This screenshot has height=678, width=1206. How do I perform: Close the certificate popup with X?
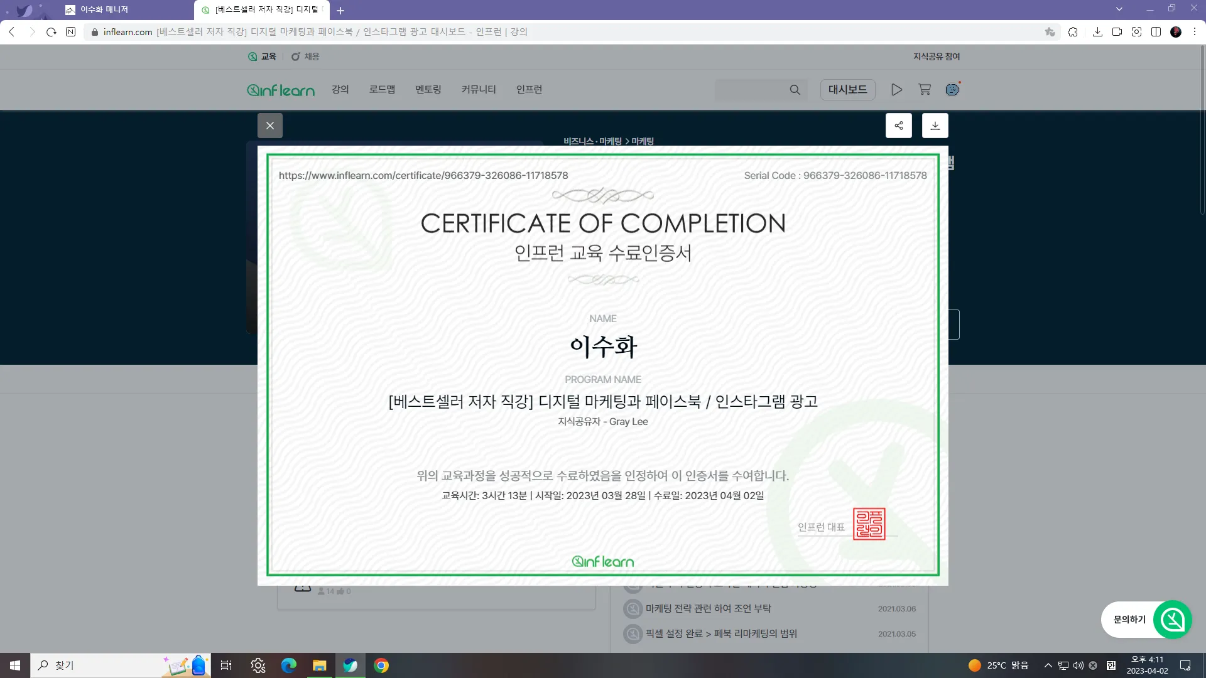click(270, 126)
